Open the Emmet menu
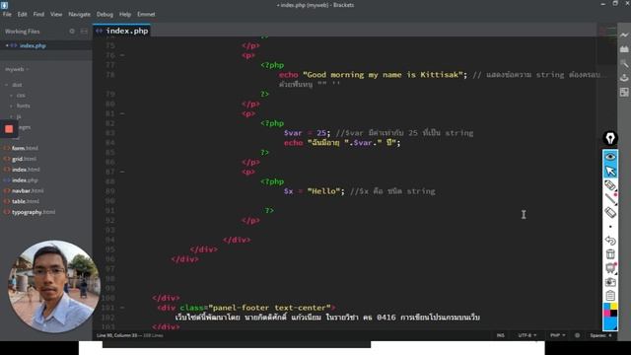 (146, 14)
